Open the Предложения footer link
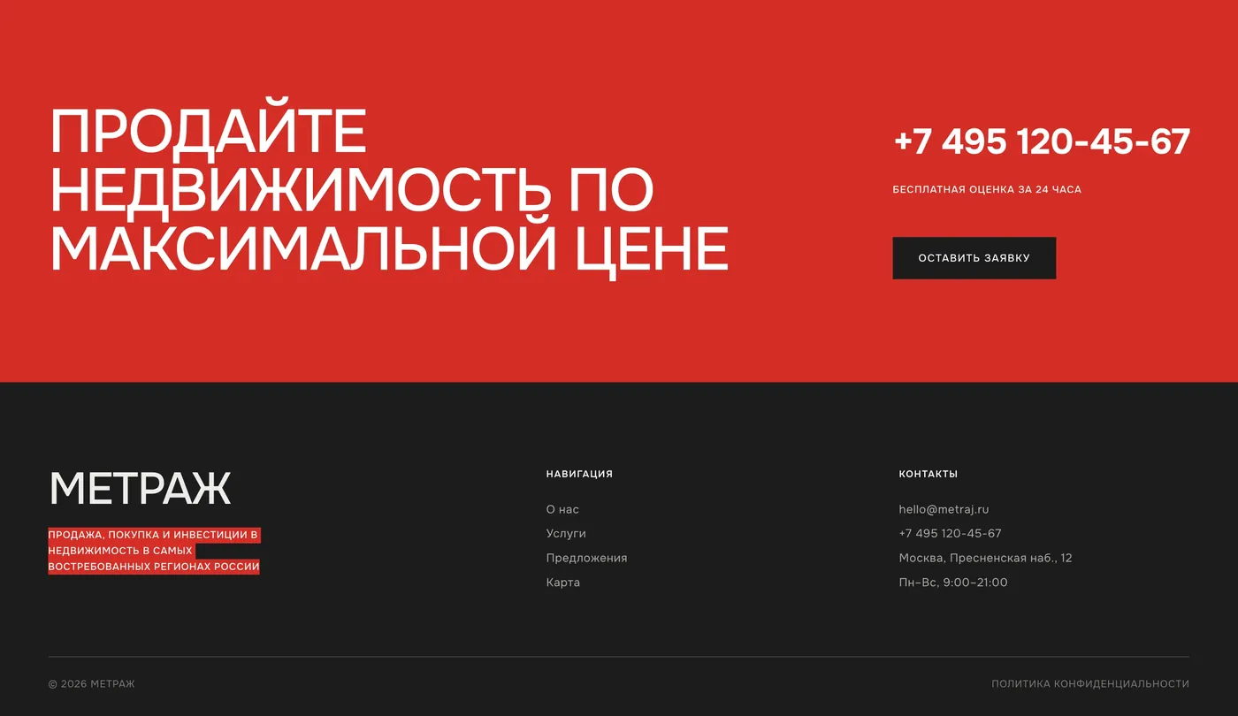 point(586,558)
